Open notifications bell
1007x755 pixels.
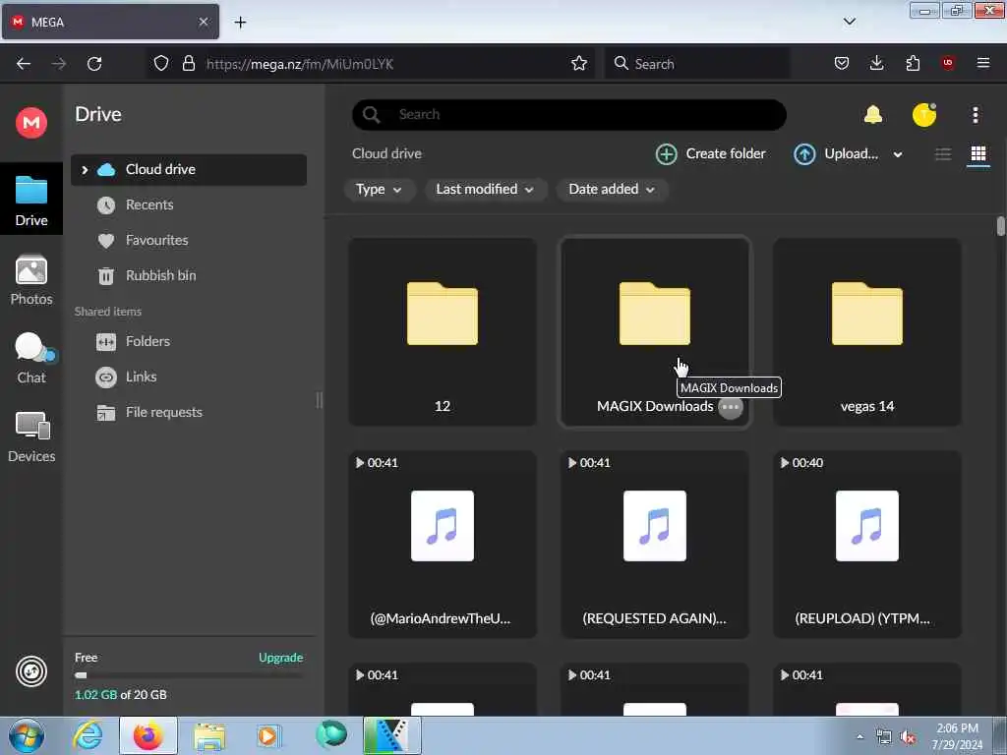coord(873,115)
